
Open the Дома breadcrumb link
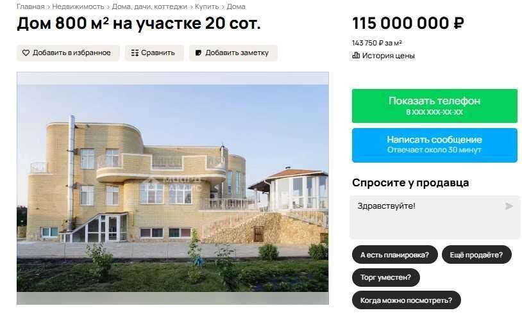click(236, 6)
